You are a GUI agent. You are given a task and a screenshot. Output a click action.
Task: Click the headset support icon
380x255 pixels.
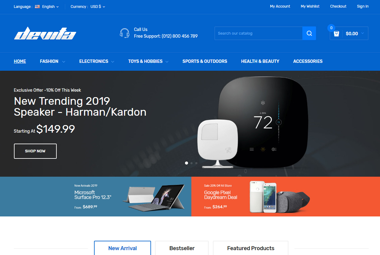(125, 33)
